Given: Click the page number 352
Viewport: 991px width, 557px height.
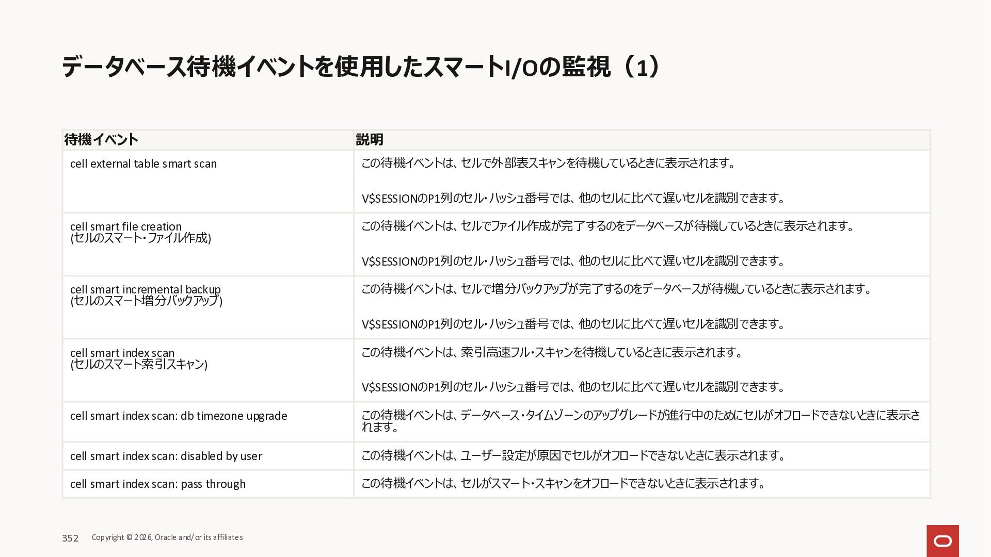Looking at the screenshot, I should coord(70,538).
